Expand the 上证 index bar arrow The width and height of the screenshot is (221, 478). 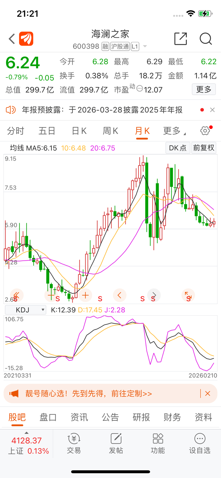pyautogui.click(x=26, y=433)
